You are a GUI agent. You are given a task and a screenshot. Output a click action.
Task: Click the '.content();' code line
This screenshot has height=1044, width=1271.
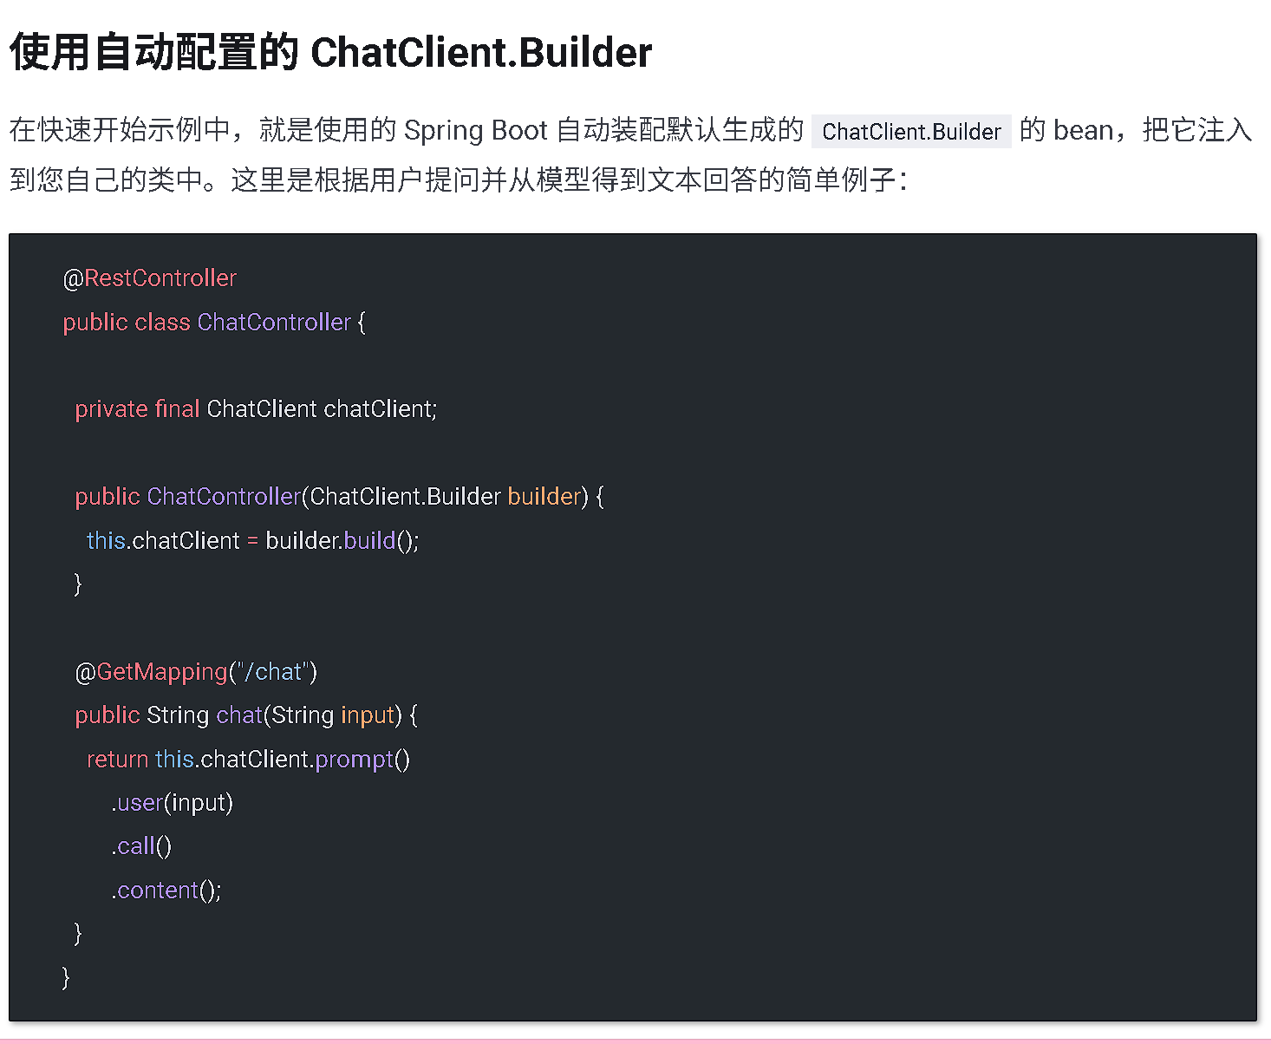pos(166,891)
